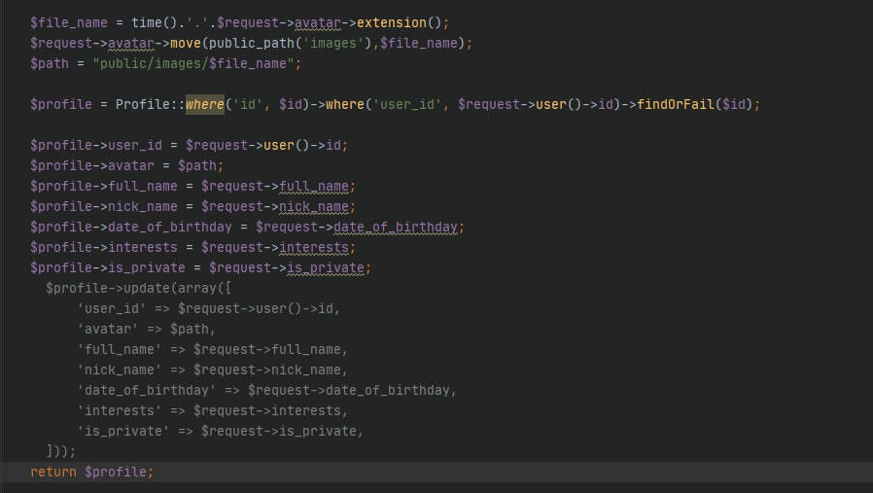Click the 'move' method on avatar
The width and height of the screenshot is (873, 493).
(186, 43)
